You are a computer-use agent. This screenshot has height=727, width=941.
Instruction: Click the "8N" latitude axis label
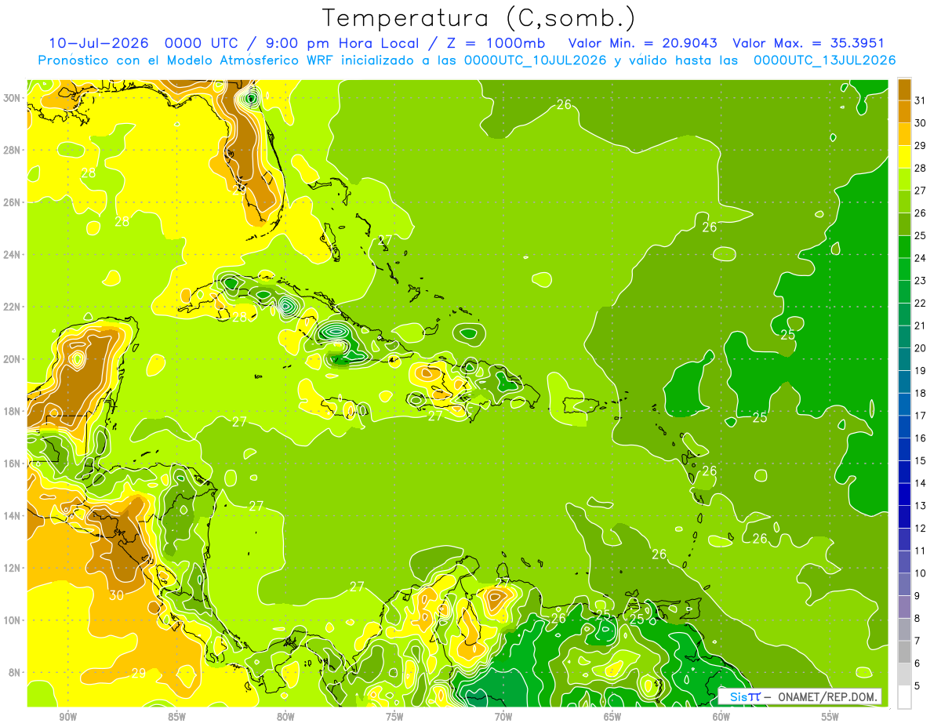pyautogui.click(x=15, y=672)
